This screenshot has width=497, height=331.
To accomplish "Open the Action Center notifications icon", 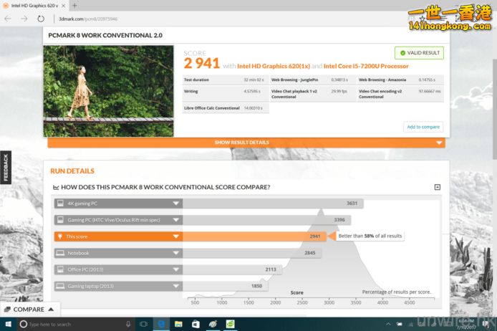I will 486,324.
